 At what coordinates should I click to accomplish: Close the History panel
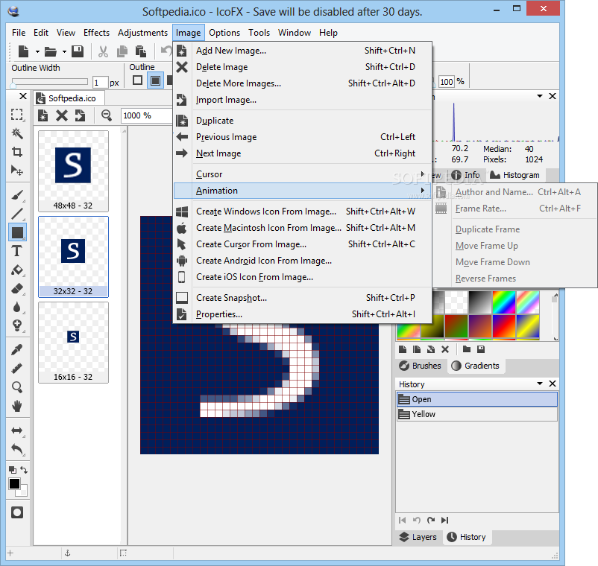(553, 384)
